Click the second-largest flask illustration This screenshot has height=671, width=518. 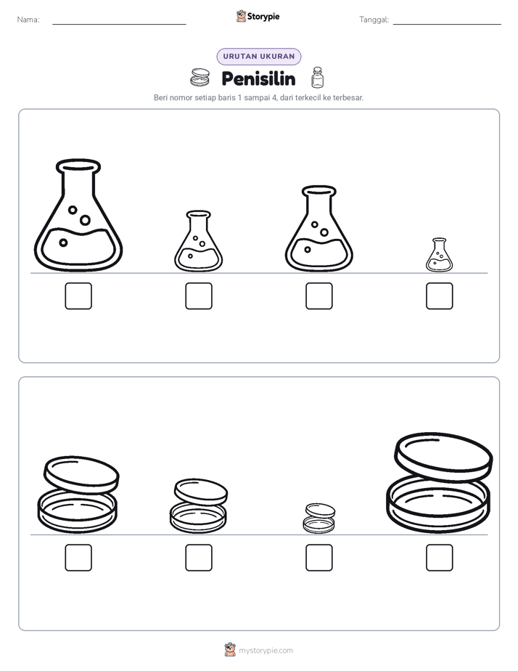point(318,229)
